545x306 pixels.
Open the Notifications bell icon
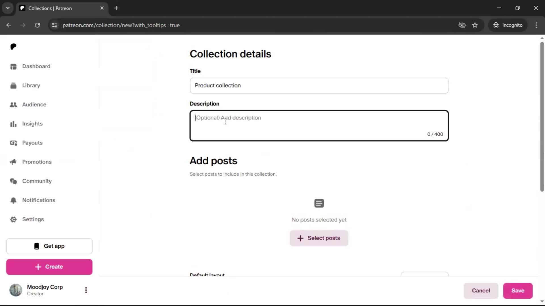click(x=13, y=200)
